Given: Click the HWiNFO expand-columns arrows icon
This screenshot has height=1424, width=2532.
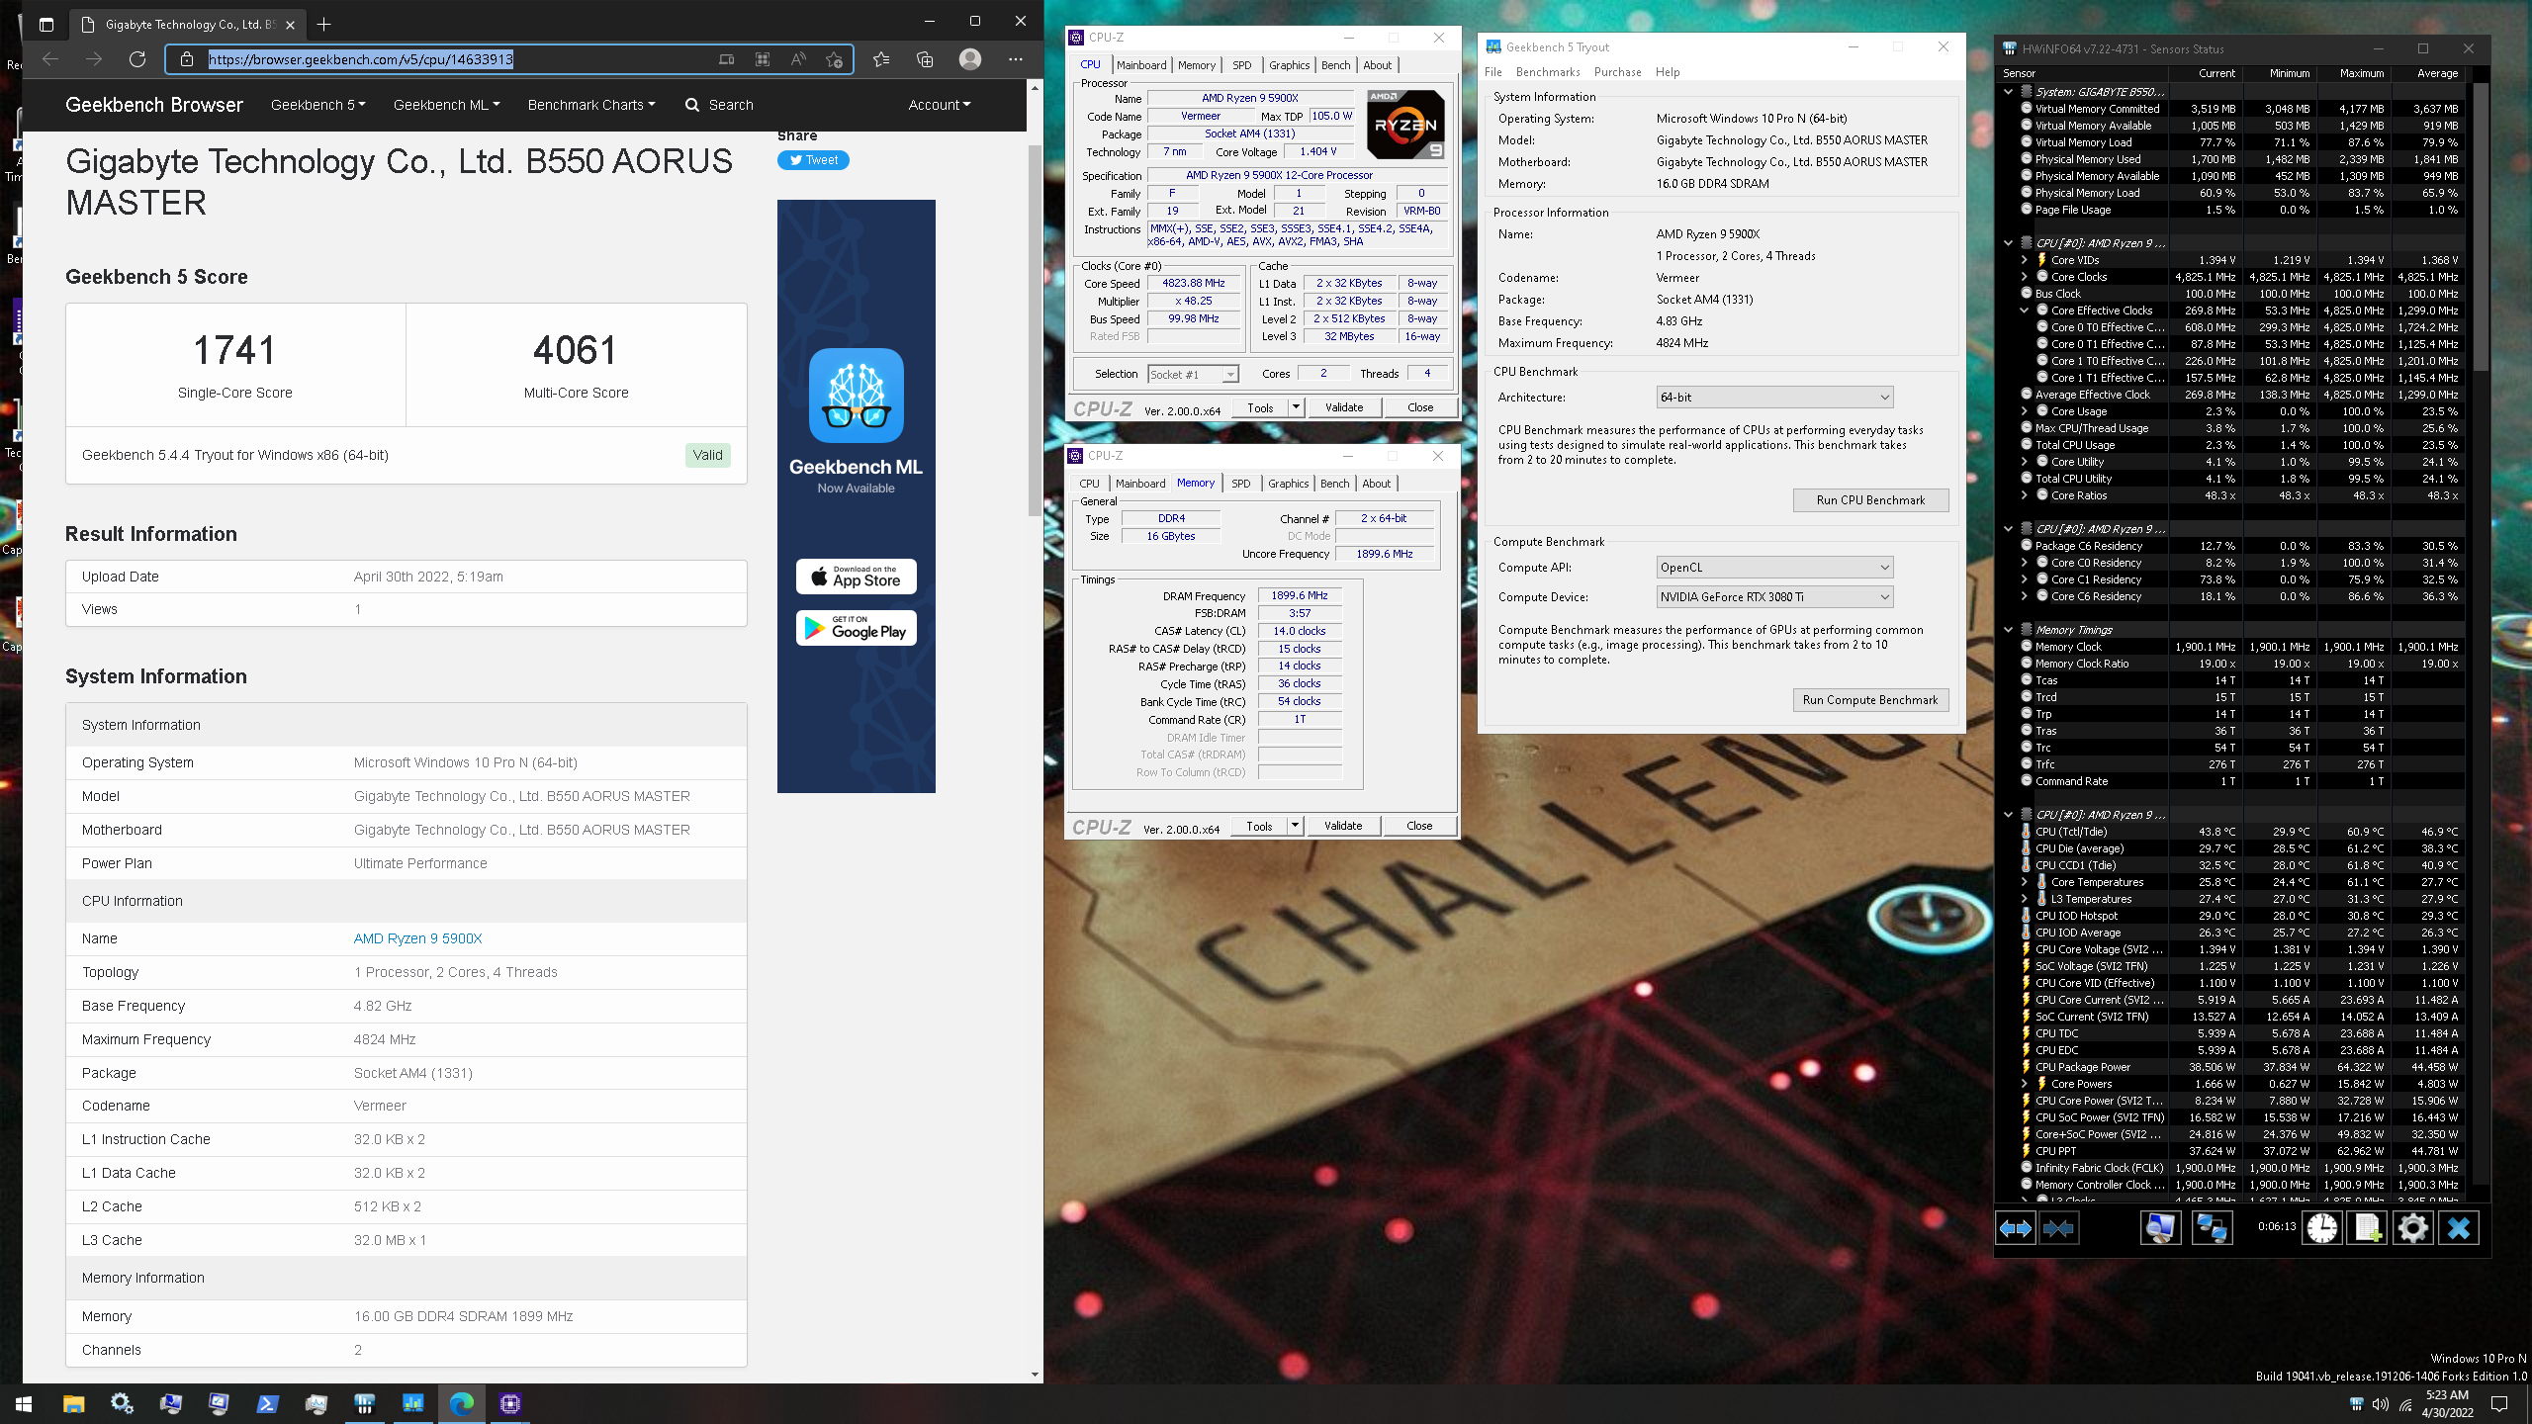Looking at the screenshot, I should [x=2015, y=1228].
